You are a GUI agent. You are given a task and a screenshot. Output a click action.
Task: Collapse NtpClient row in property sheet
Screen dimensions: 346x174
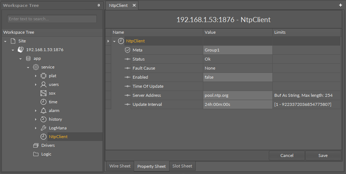[x=114, y=41]
